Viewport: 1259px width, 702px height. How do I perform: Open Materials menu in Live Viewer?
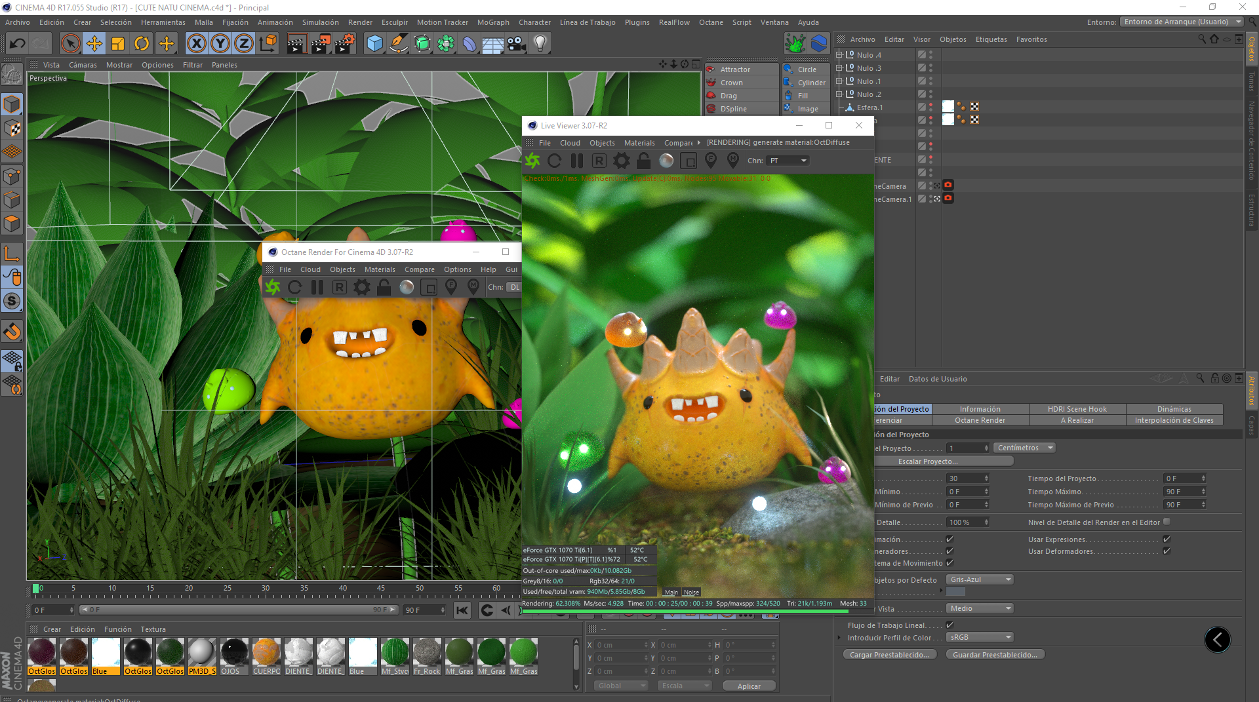click(639, 143)
